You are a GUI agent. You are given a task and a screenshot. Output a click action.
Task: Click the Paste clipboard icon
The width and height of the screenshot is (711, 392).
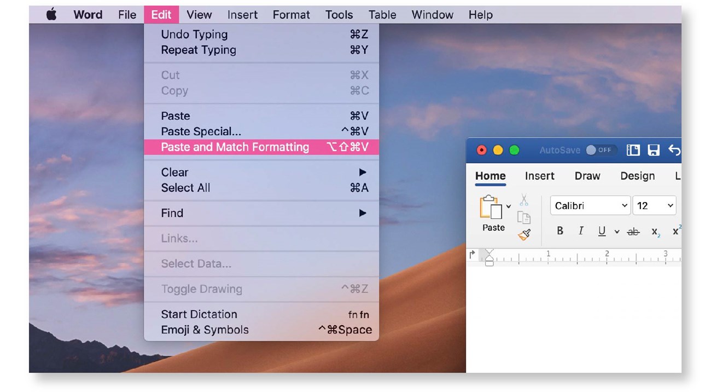coord(491,209)
